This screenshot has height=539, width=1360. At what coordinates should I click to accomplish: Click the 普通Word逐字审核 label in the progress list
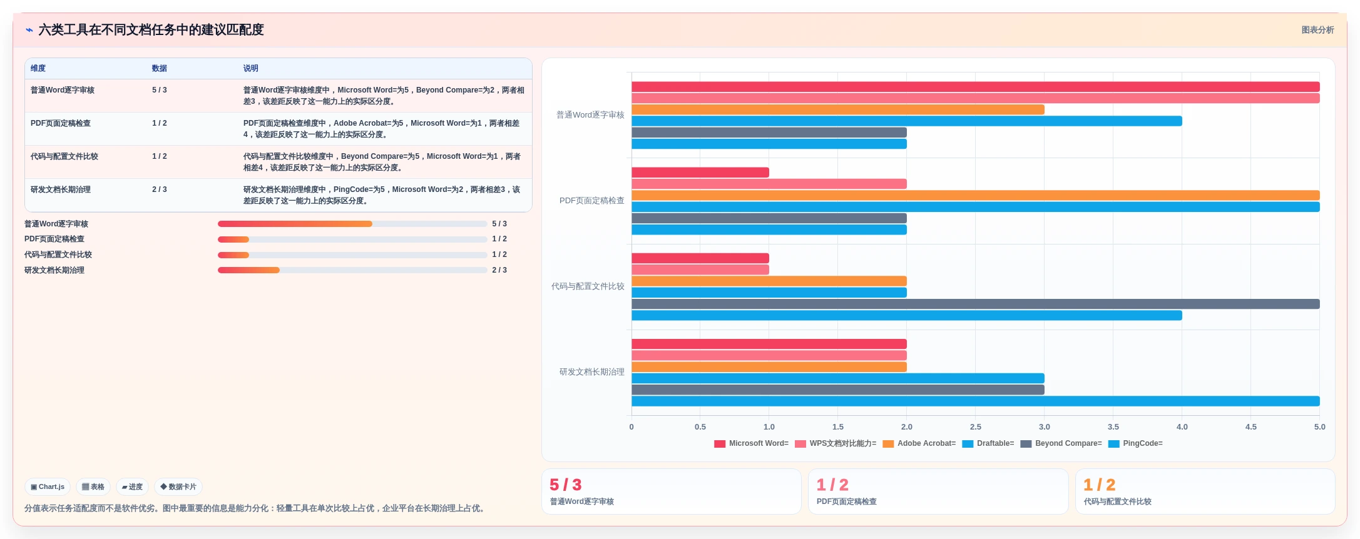pyautogui.click(x=56, y=224)
